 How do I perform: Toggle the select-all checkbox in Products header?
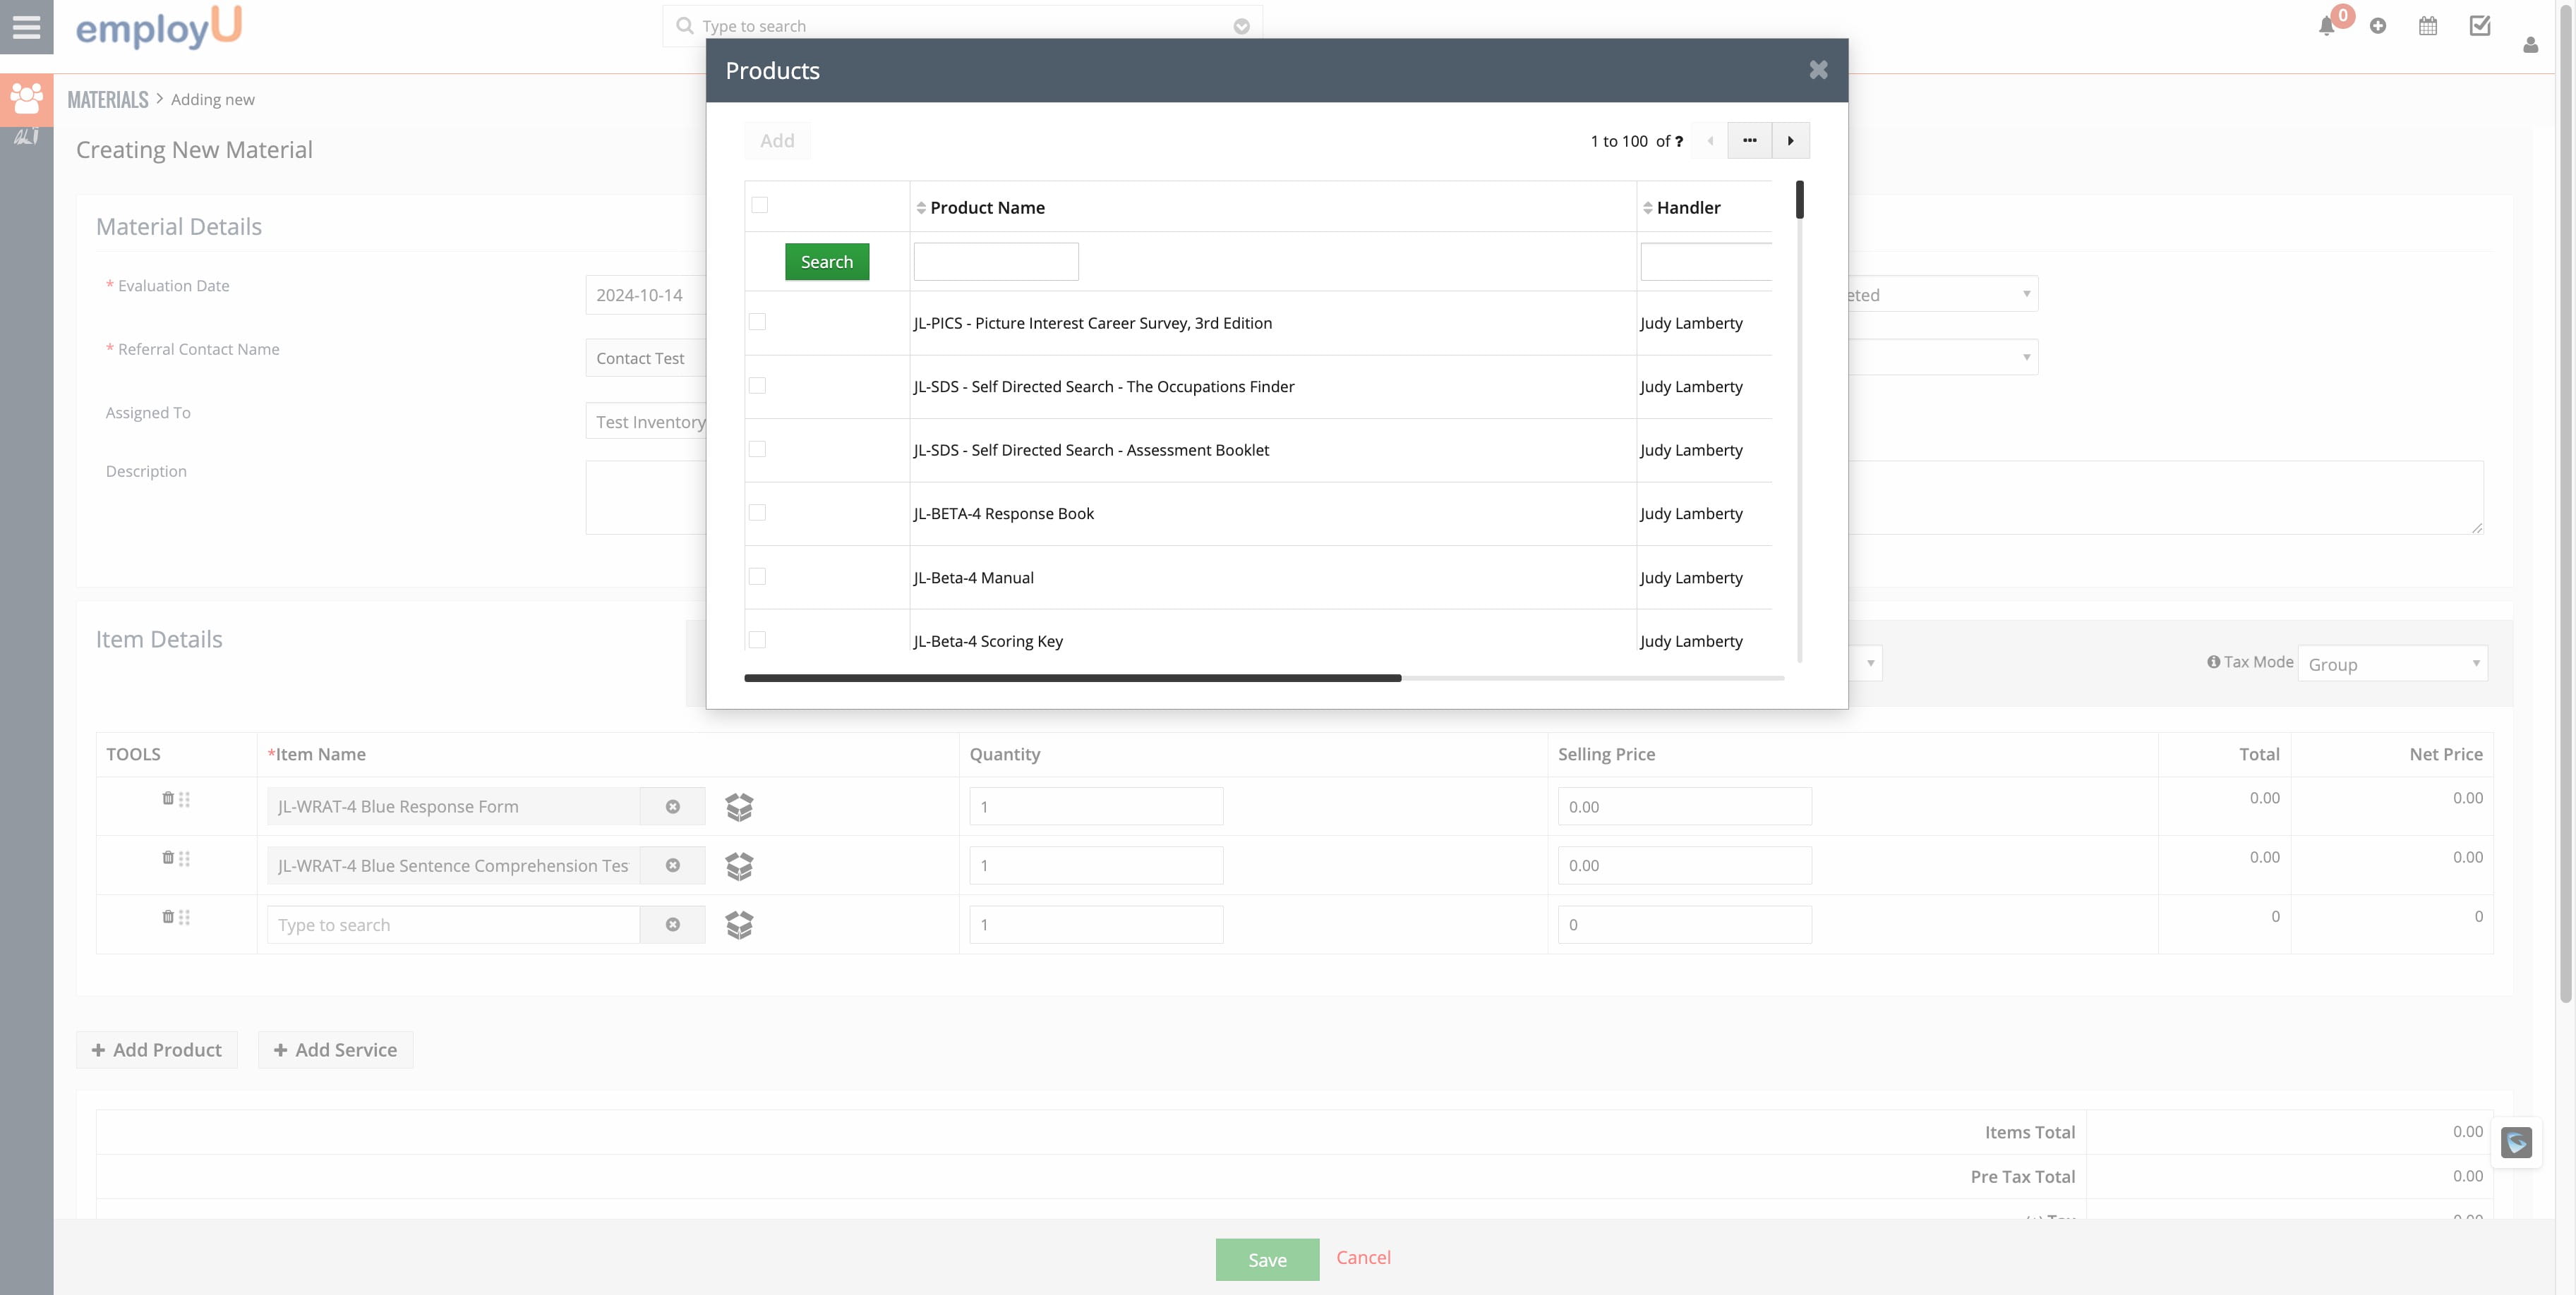(x=759, y=205)
